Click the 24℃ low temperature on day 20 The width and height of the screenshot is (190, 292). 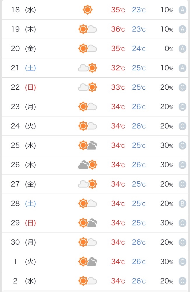(x=139, y=48)
